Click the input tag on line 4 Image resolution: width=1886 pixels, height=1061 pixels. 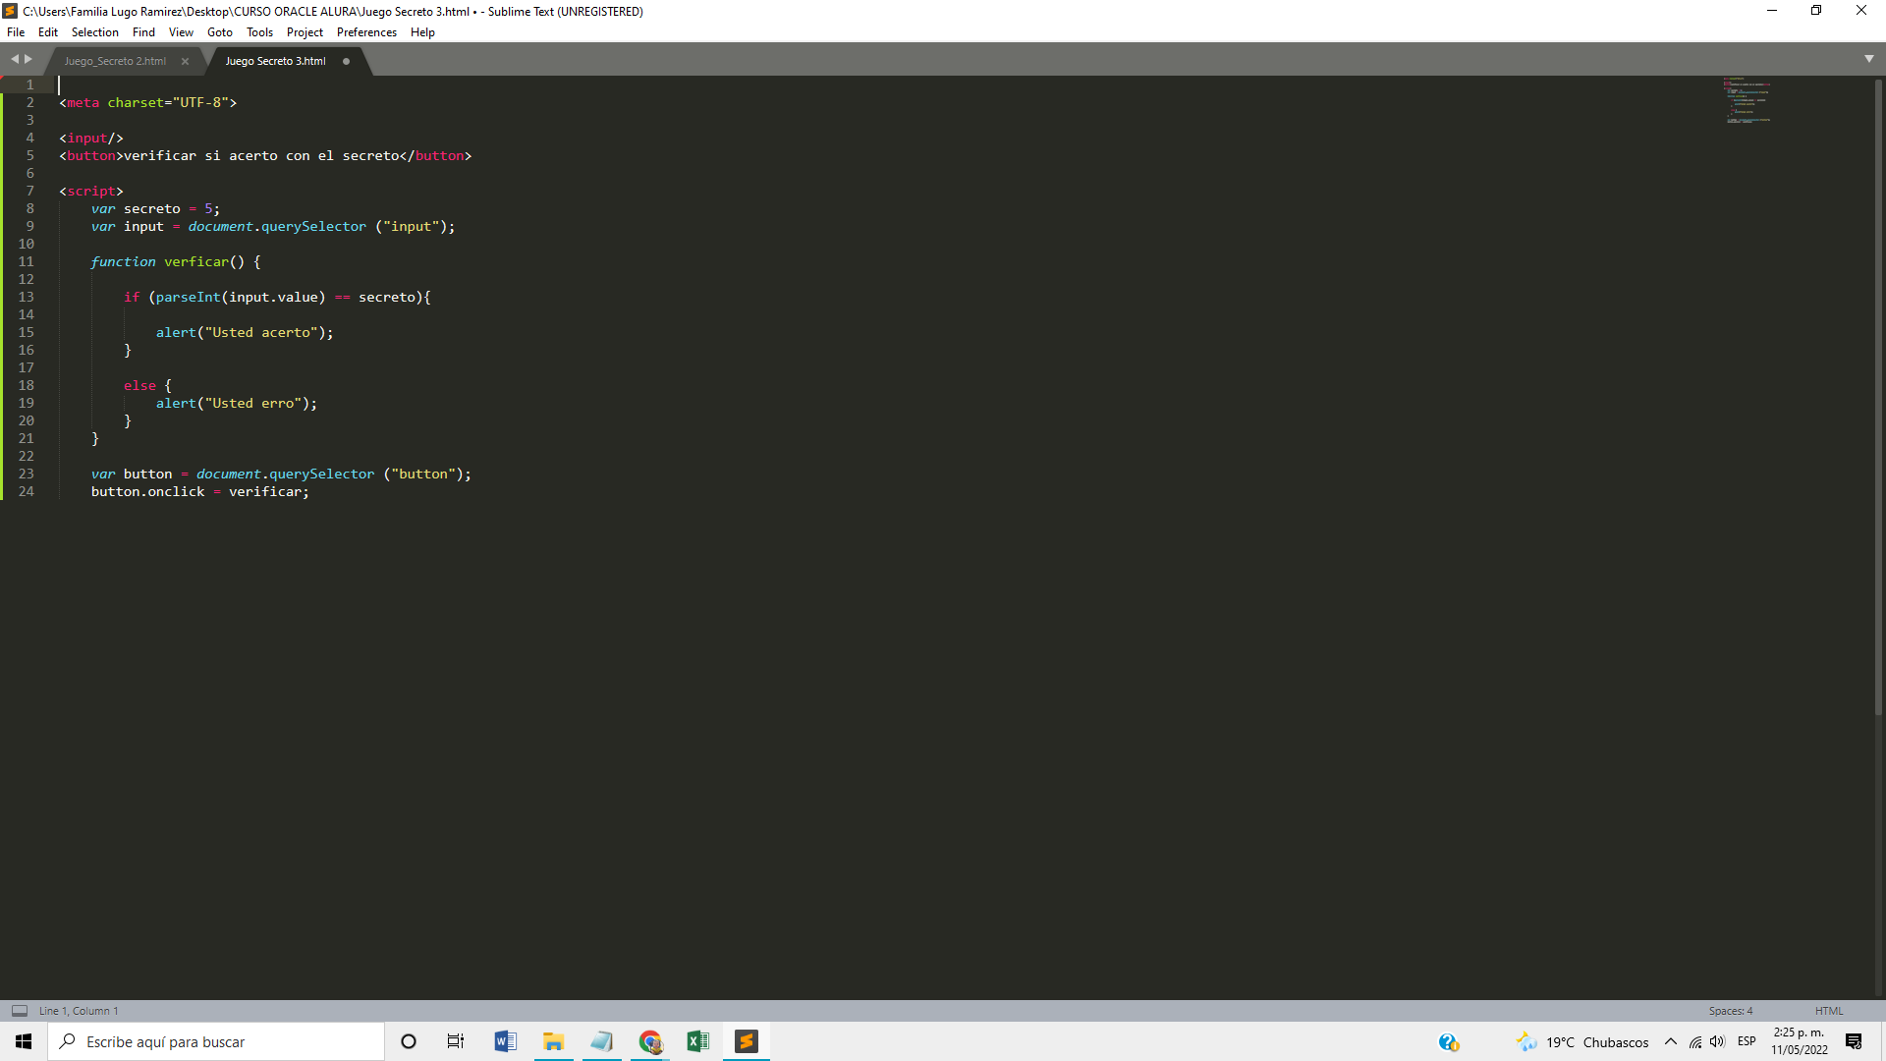91,139
